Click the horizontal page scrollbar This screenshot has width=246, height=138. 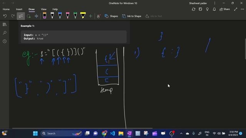tap(82, 128)
